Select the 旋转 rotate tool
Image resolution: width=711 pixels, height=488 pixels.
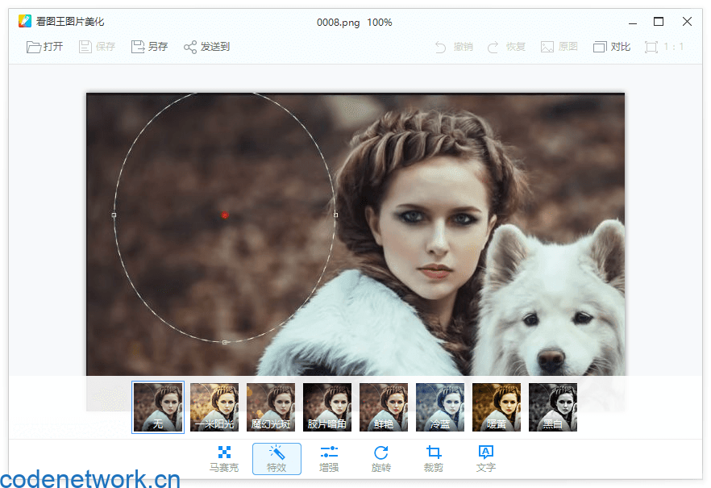(381, 457)
